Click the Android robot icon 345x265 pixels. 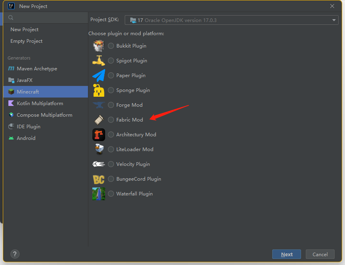click(x=11, y=138)
